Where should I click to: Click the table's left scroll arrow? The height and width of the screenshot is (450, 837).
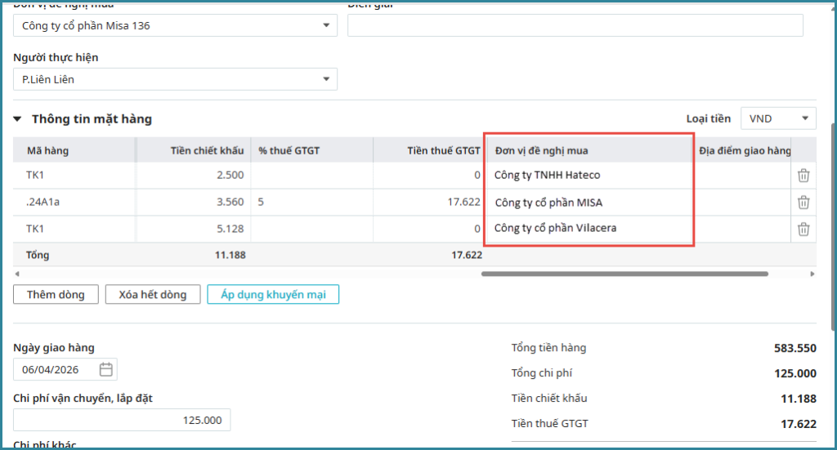point(17,274)
